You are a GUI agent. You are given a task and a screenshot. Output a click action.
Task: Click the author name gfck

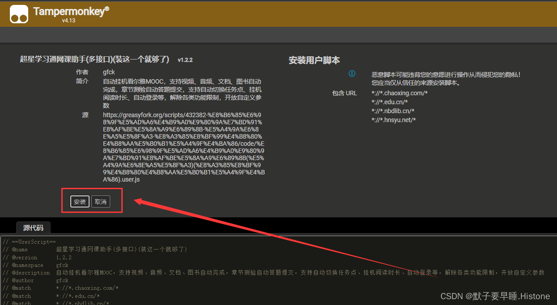[x=109, y=72]
